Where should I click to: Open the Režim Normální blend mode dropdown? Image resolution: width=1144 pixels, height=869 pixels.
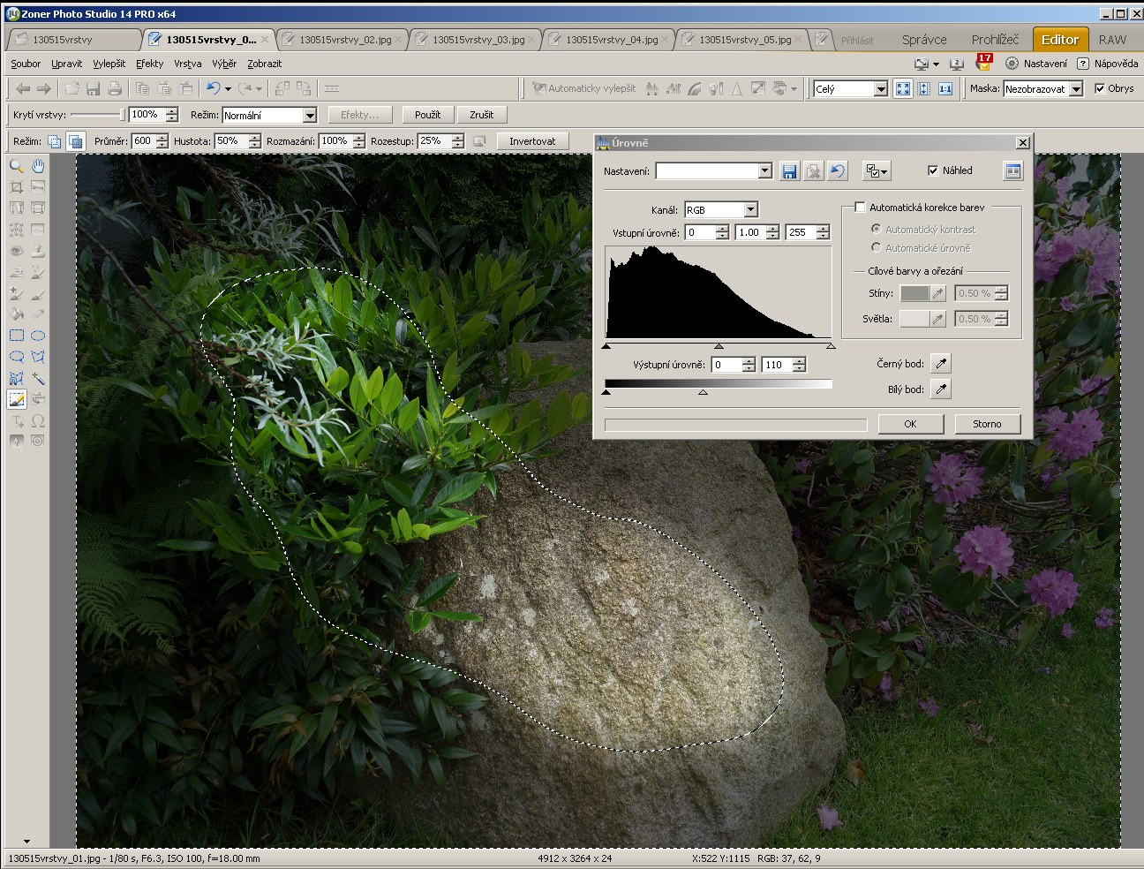309,116
